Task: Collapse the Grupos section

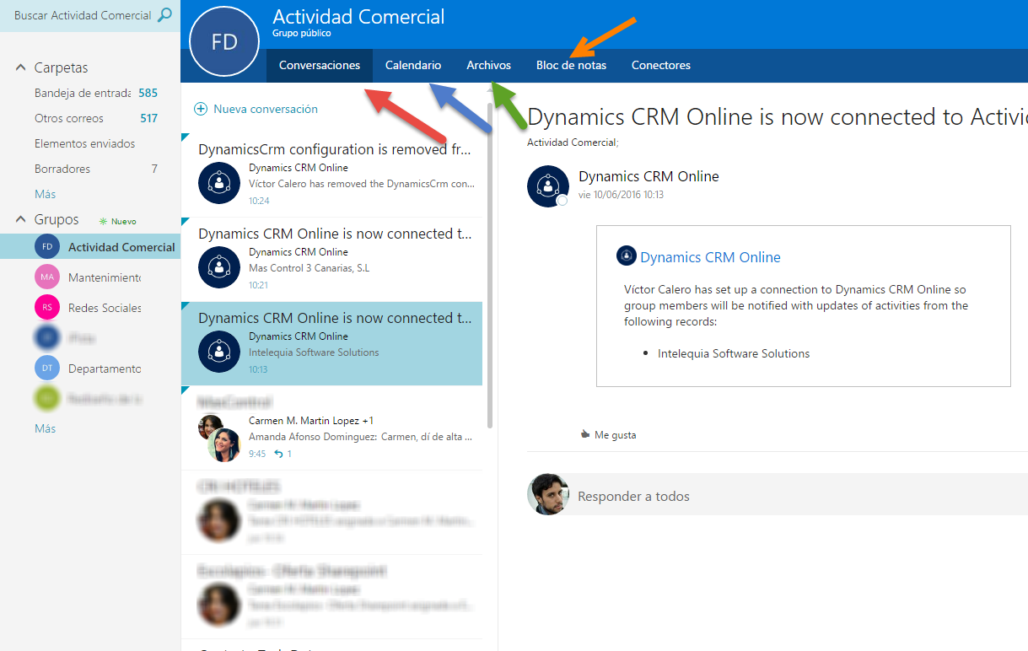Action: click(21, 219)
